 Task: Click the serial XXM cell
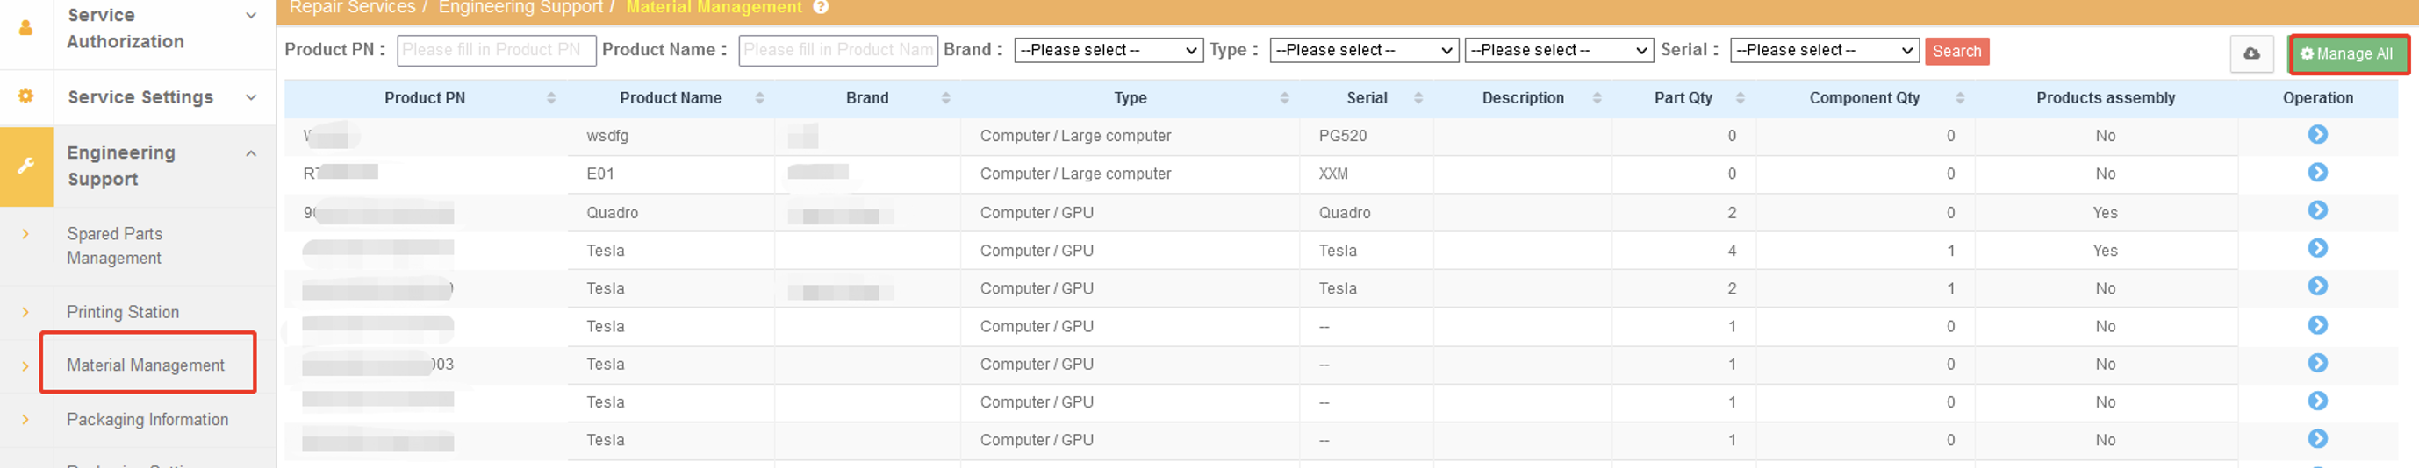1332,174
